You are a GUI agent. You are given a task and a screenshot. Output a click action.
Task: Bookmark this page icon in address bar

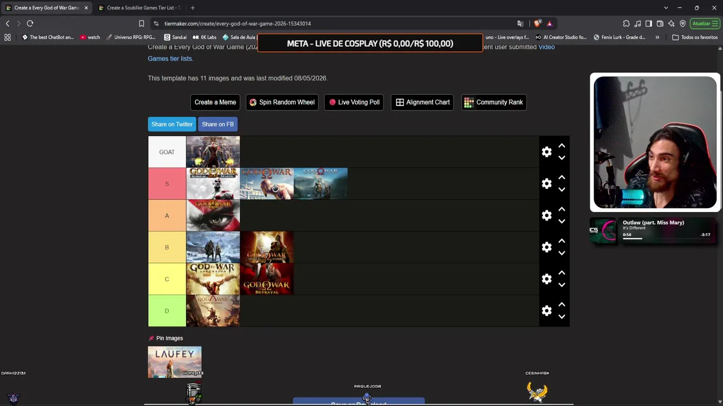point(141,24)
